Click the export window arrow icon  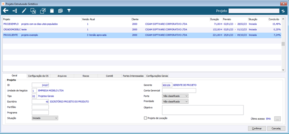point(43,11)
